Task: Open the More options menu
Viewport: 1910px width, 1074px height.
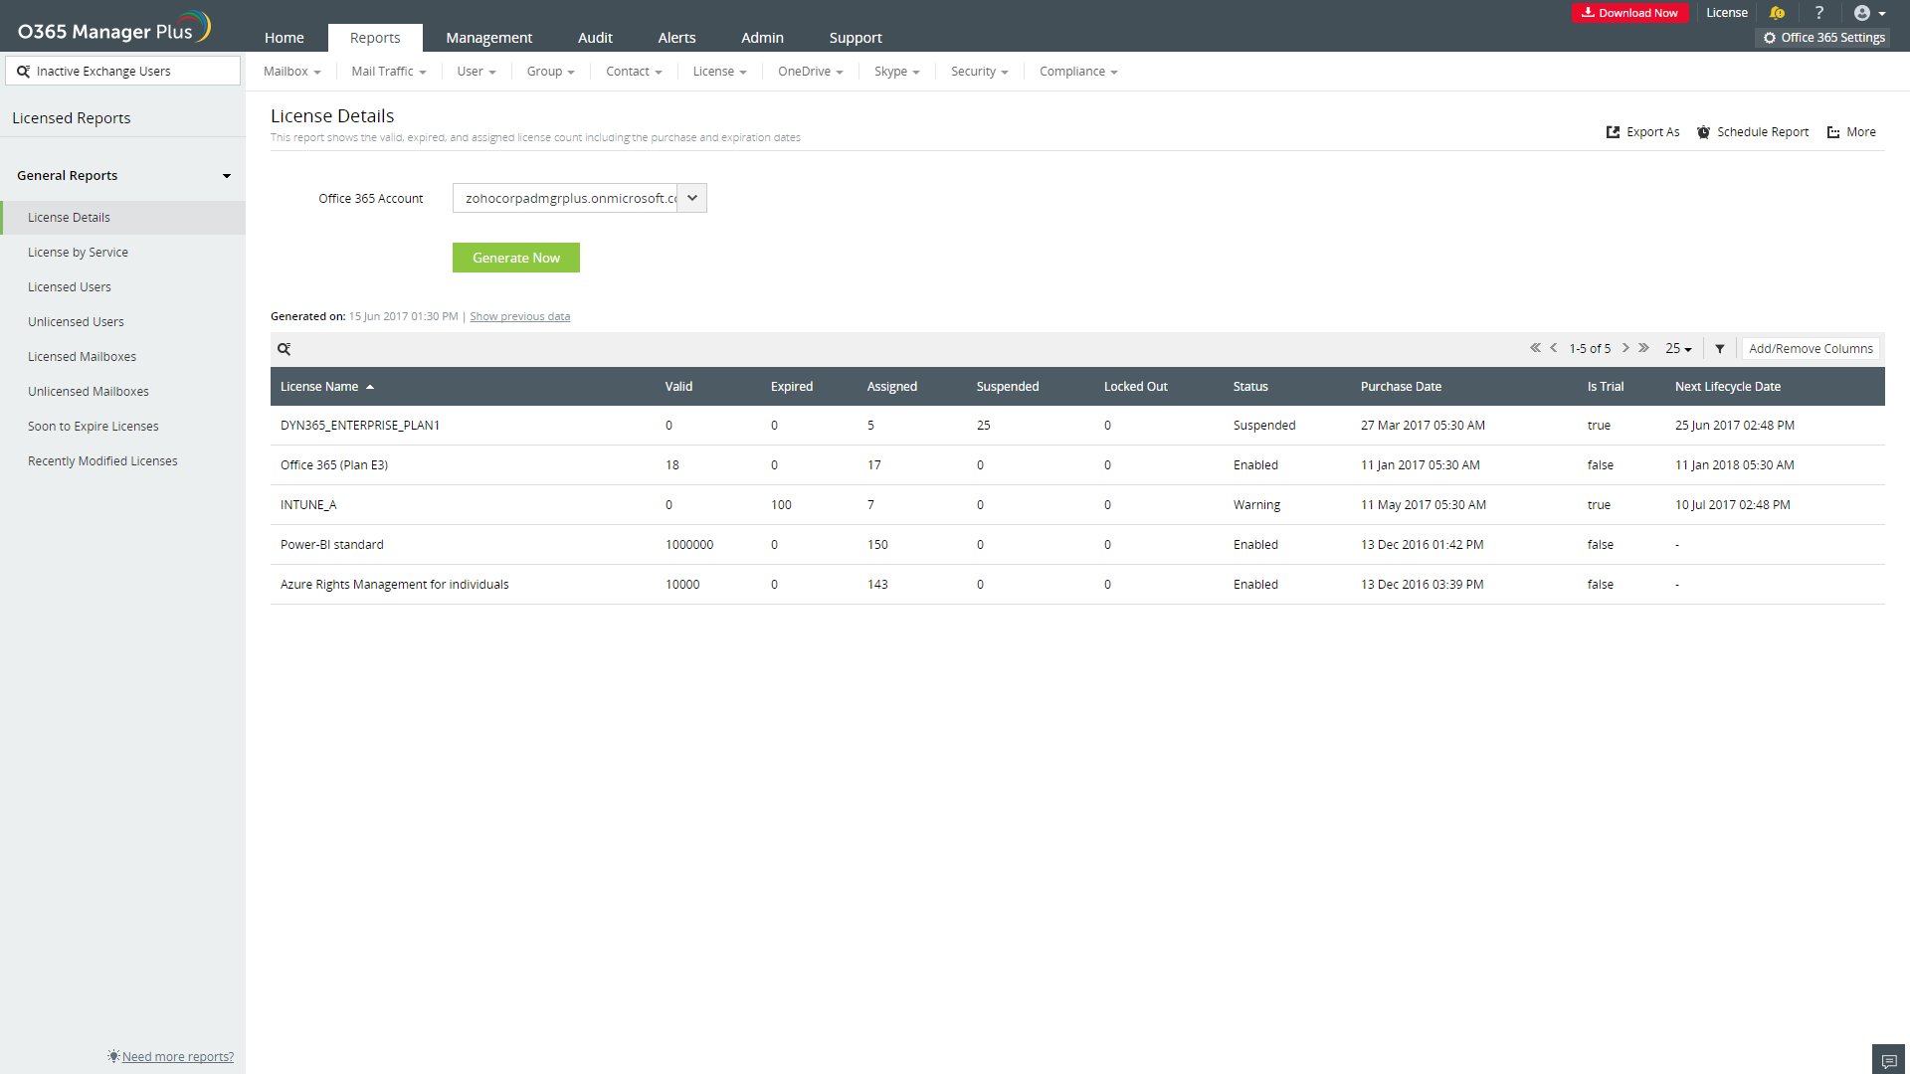Action: [1851, 132]
